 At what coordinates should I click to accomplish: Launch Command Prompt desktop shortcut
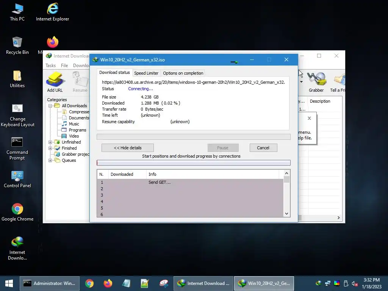tap(17, 149)
